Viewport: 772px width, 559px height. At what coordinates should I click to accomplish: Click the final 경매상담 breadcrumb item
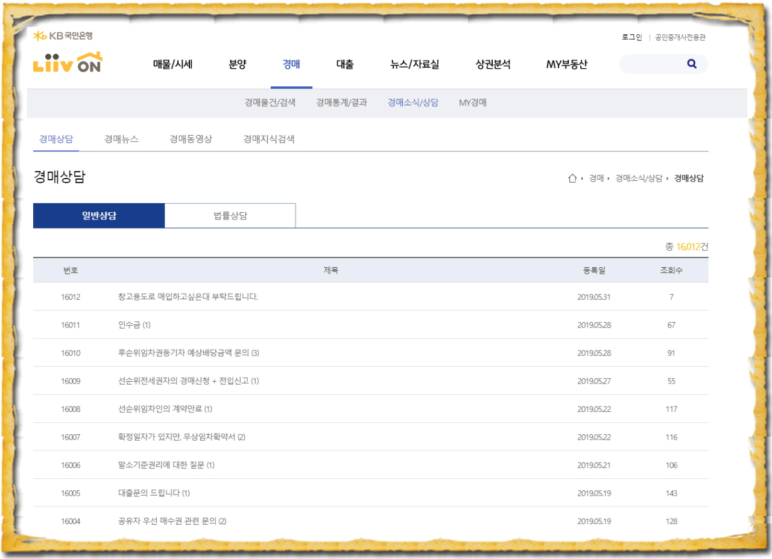(x=689, y=178)
